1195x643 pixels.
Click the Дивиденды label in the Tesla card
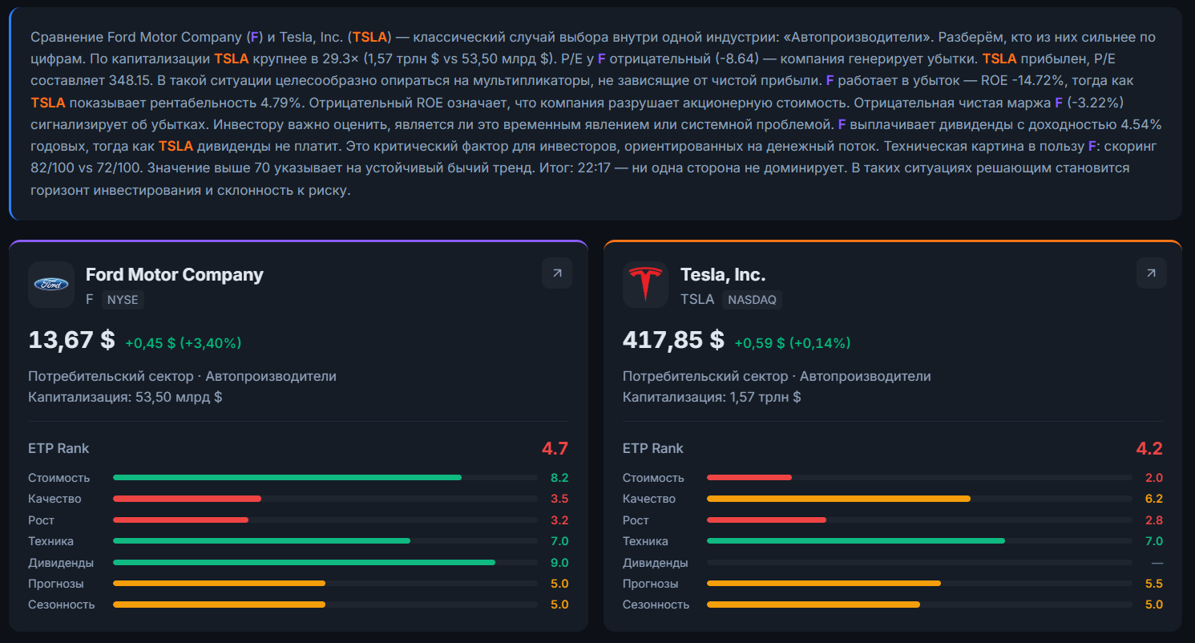pyautogui.click(x=656, y=563)
